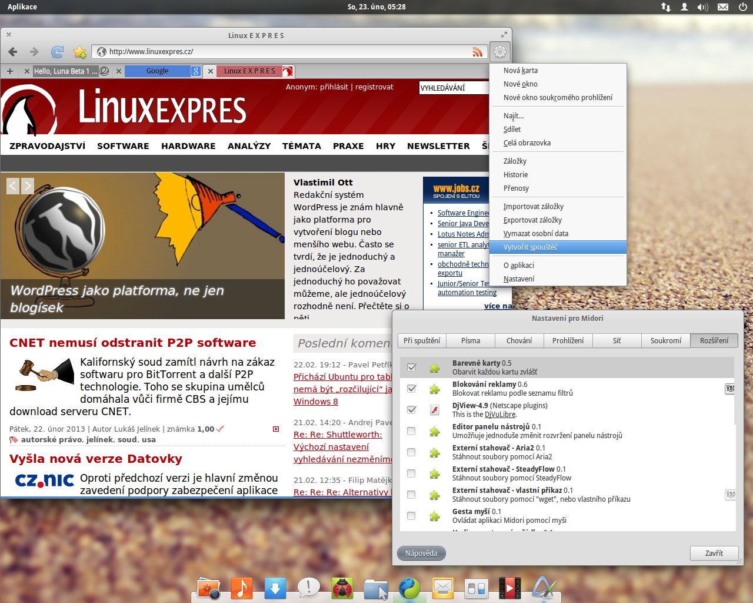Bookmark the page using the star icon
The width and height of the screenshot is (753, 603).
pyautogui.click(x=79, y=52)
